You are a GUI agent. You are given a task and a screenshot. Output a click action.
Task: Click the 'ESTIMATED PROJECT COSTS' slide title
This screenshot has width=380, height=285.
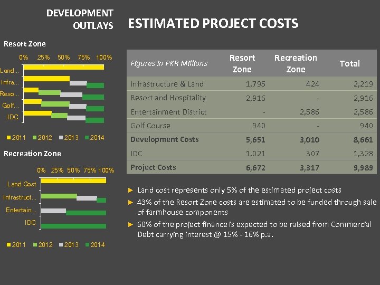point(213,24)
